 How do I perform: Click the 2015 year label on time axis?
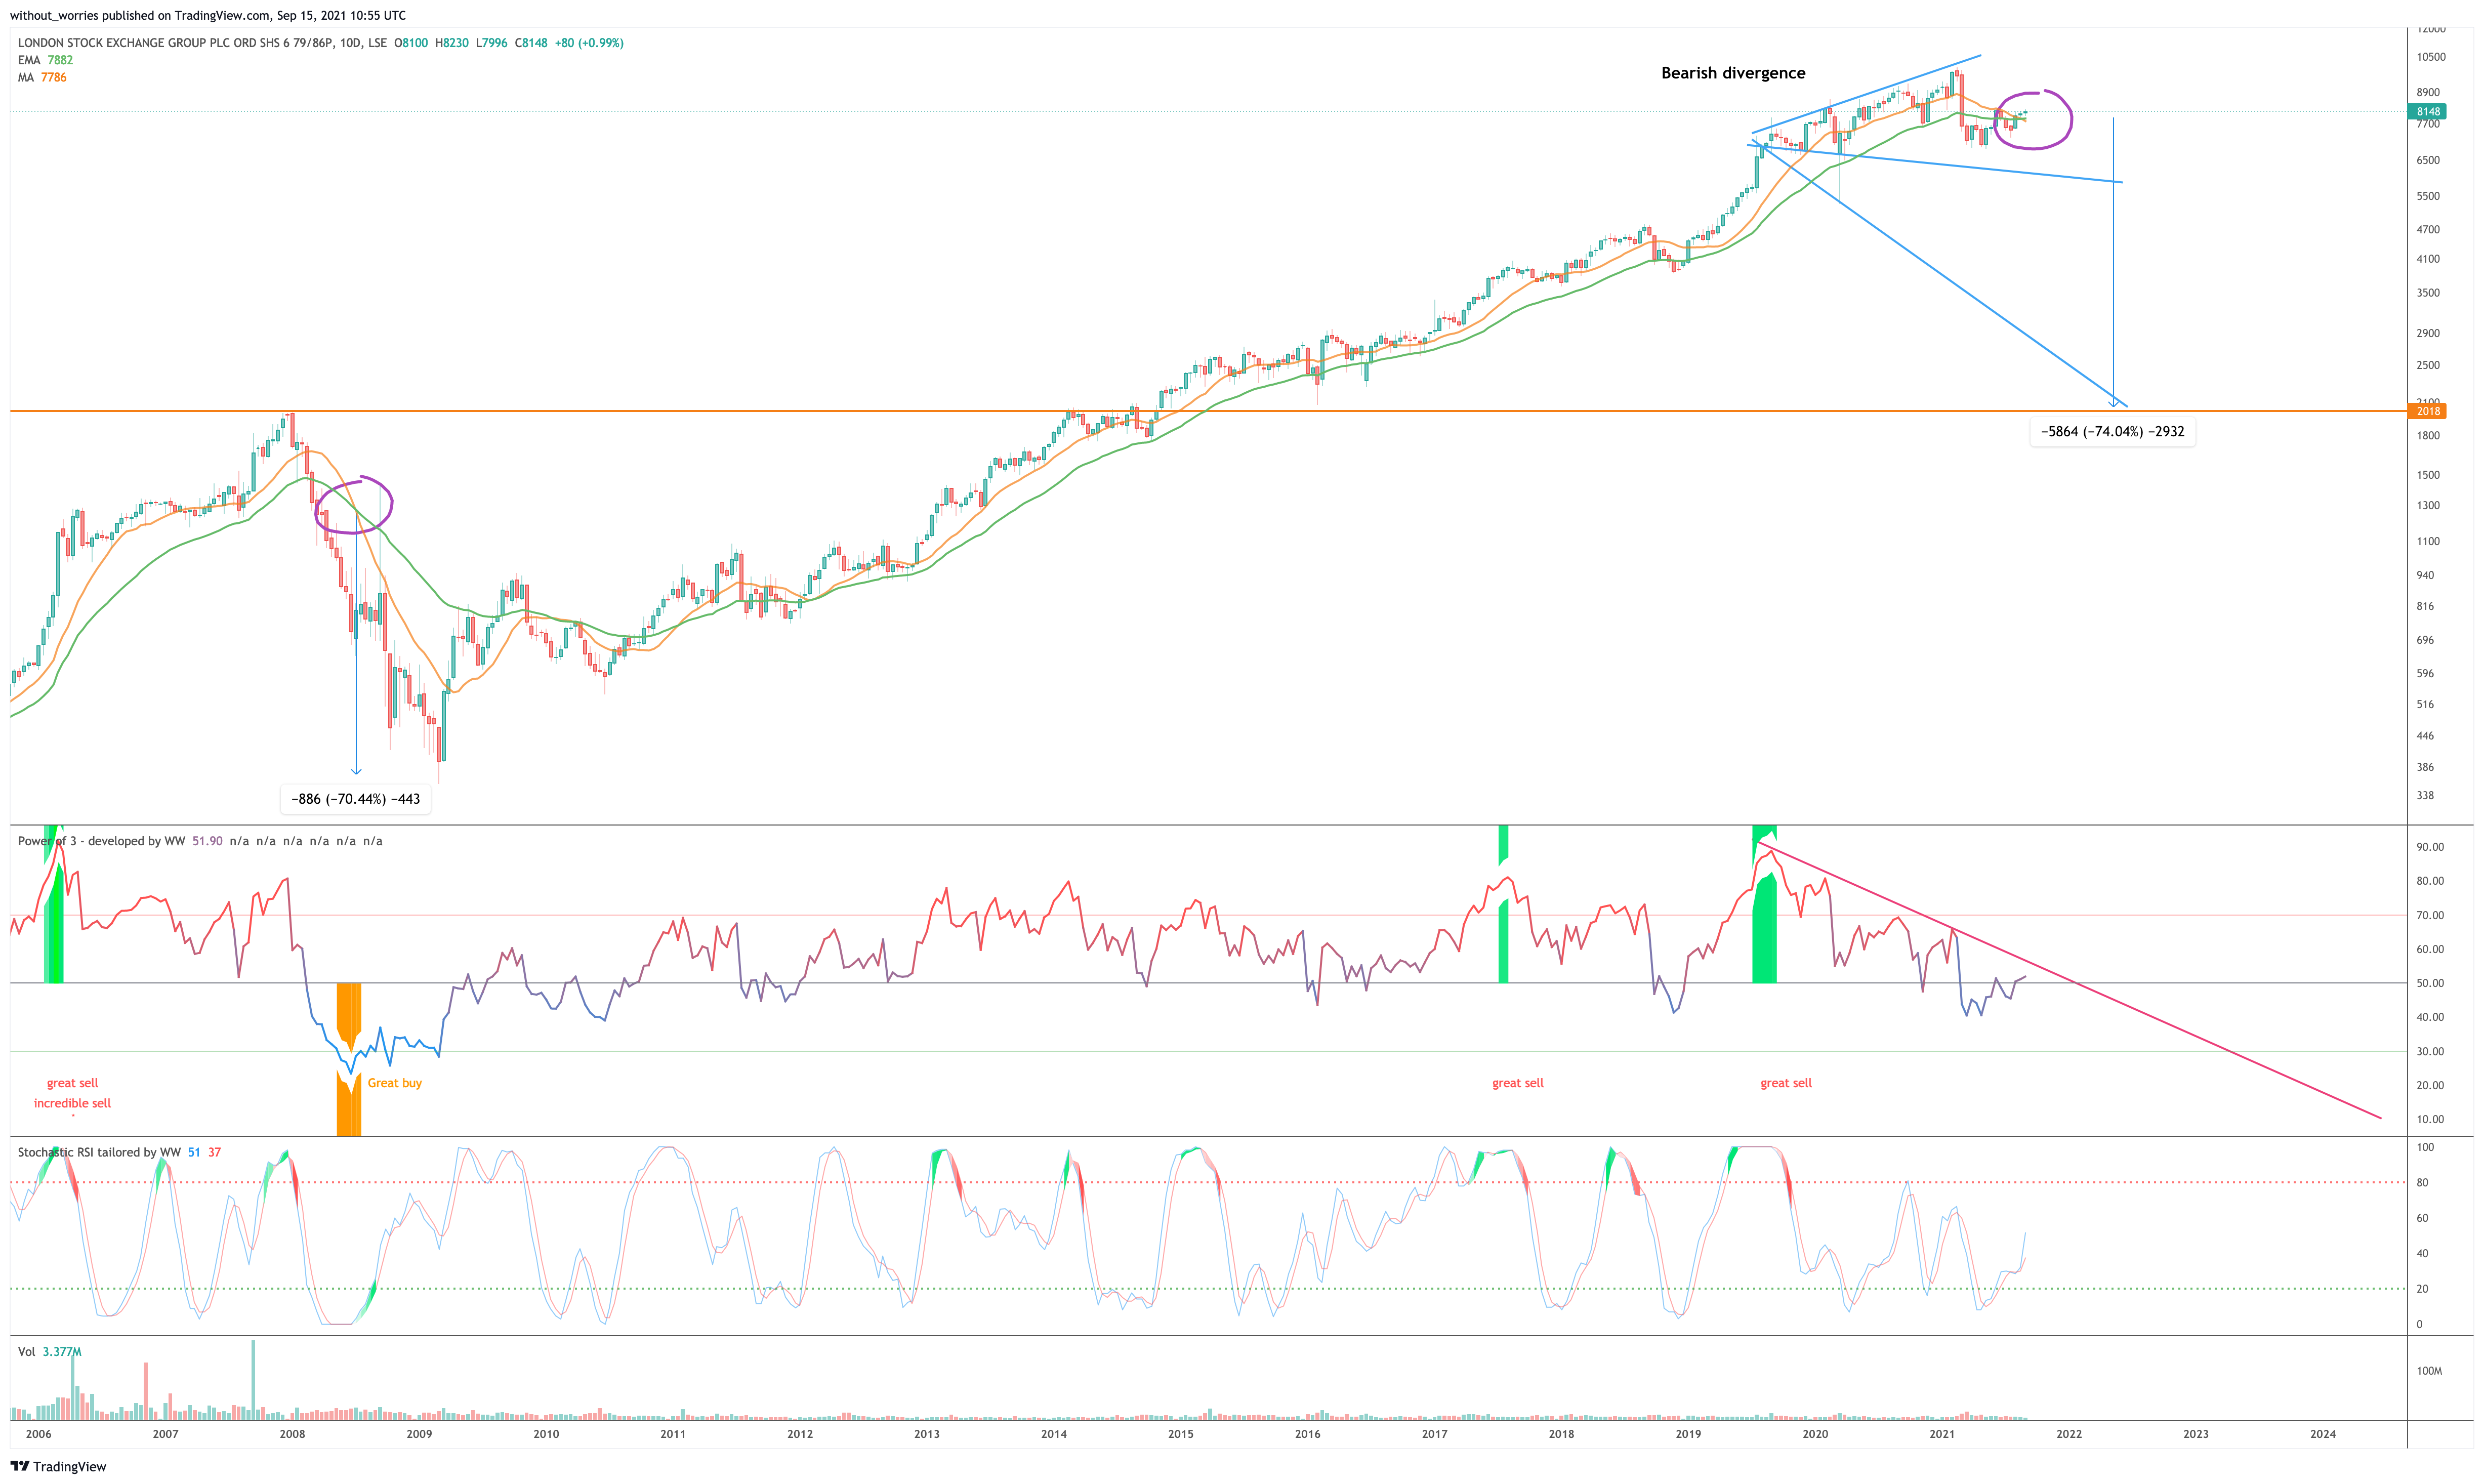pos(1180,1433)
